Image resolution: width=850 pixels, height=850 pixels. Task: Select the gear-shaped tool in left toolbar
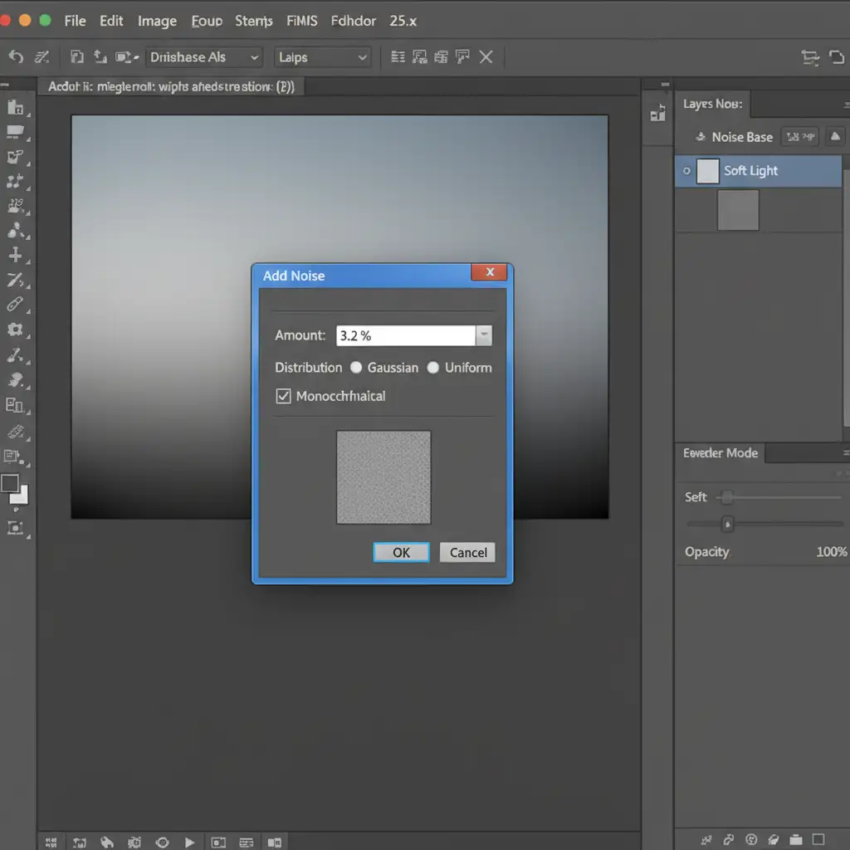pos(15,330)
